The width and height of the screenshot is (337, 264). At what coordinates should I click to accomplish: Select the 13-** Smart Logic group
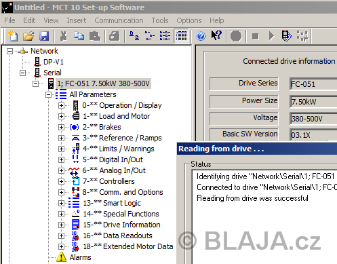coord(112,203)
